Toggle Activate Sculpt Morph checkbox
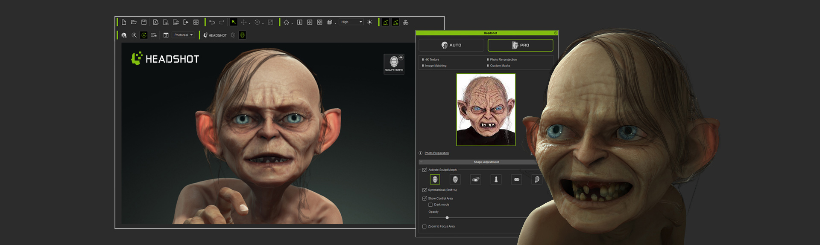The width and height of the screenshot is (820, 245). pos(425,170)
